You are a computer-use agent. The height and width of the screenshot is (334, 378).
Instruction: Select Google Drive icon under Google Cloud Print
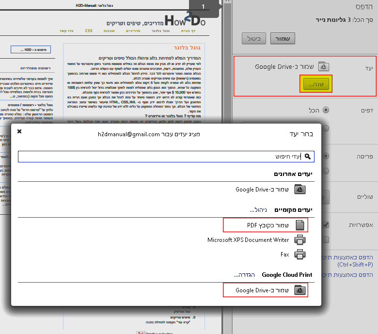300,290
